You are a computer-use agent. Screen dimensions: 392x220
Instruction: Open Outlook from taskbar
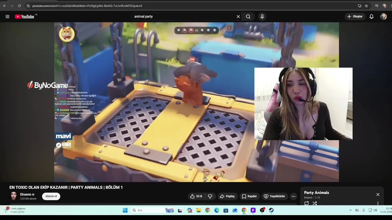235,210
